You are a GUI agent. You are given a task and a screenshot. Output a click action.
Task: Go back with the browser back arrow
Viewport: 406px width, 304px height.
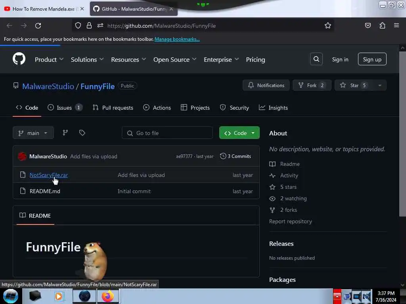[10, 26]
